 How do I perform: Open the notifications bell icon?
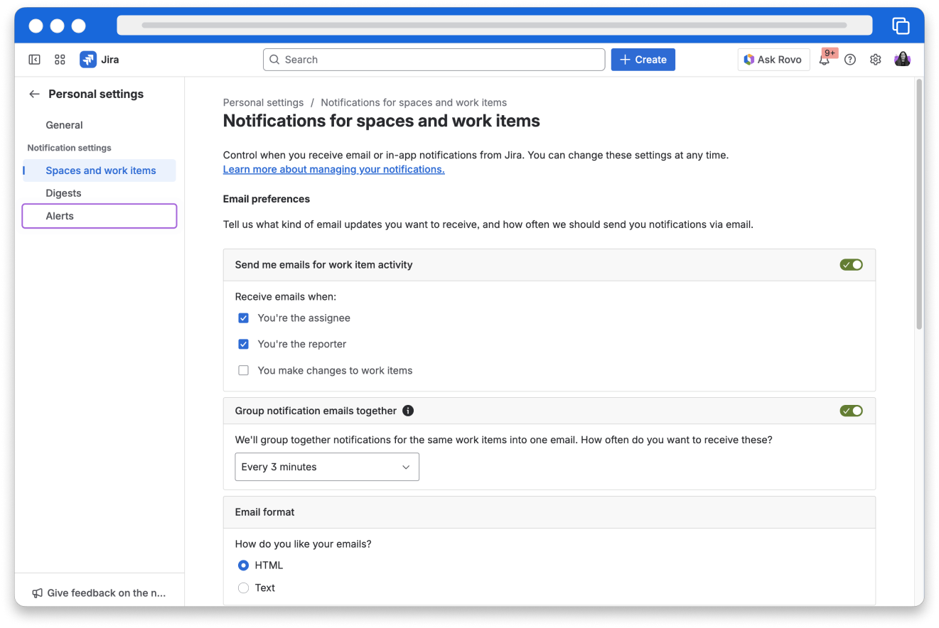(x=825, y=60)
